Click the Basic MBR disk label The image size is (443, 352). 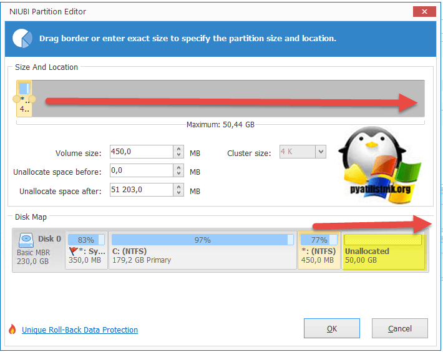33,252
